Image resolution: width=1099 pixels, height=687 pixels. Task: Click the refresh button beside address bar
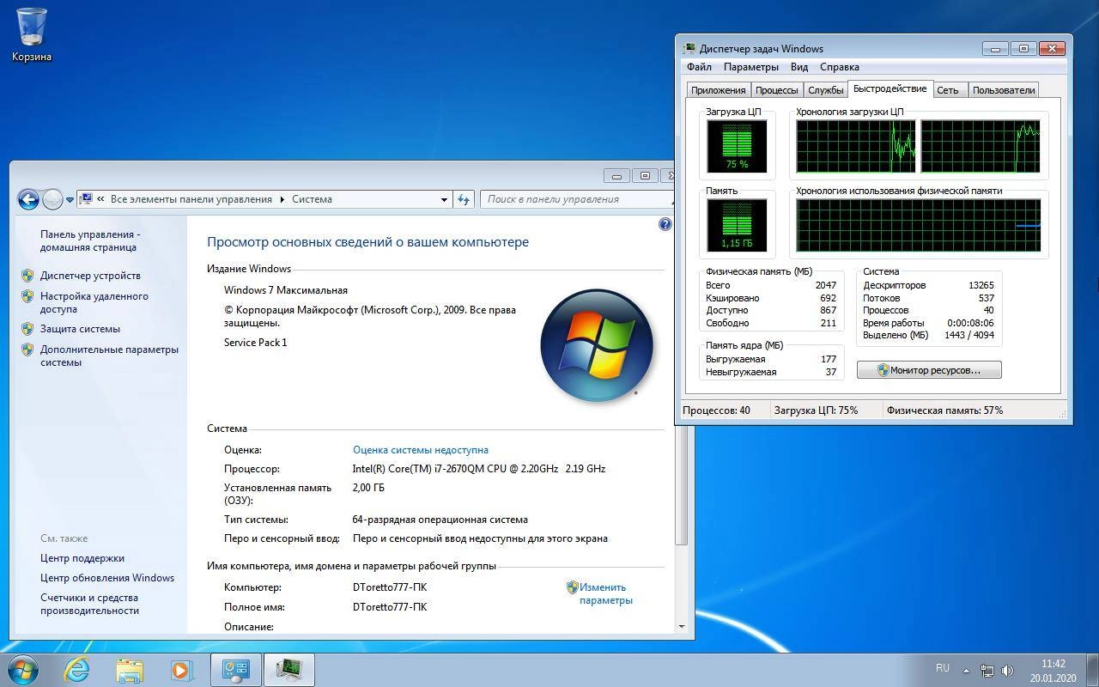point(464,199)
